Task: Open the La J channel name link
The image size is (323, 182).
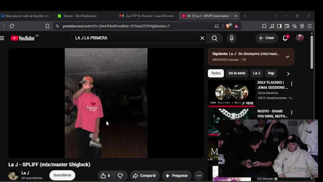Action: click(x=25, y=173)
